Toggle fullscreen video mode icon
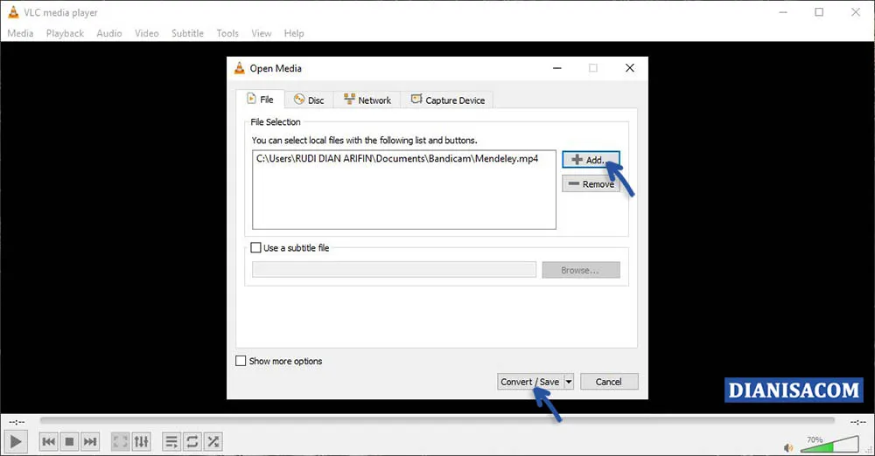The image size is (875, 456). pos(121,442)
